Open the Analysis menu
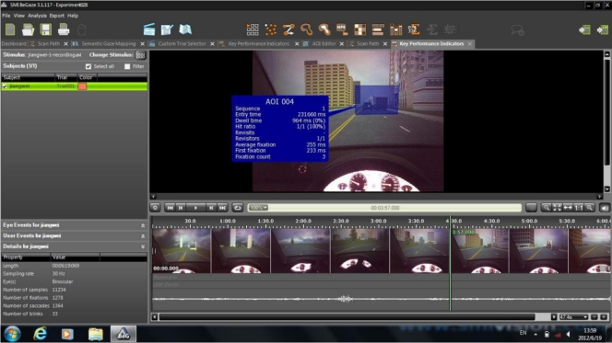The width and height of the screenshot is (612, 343). pyautogui.click(x=37, y=16)
